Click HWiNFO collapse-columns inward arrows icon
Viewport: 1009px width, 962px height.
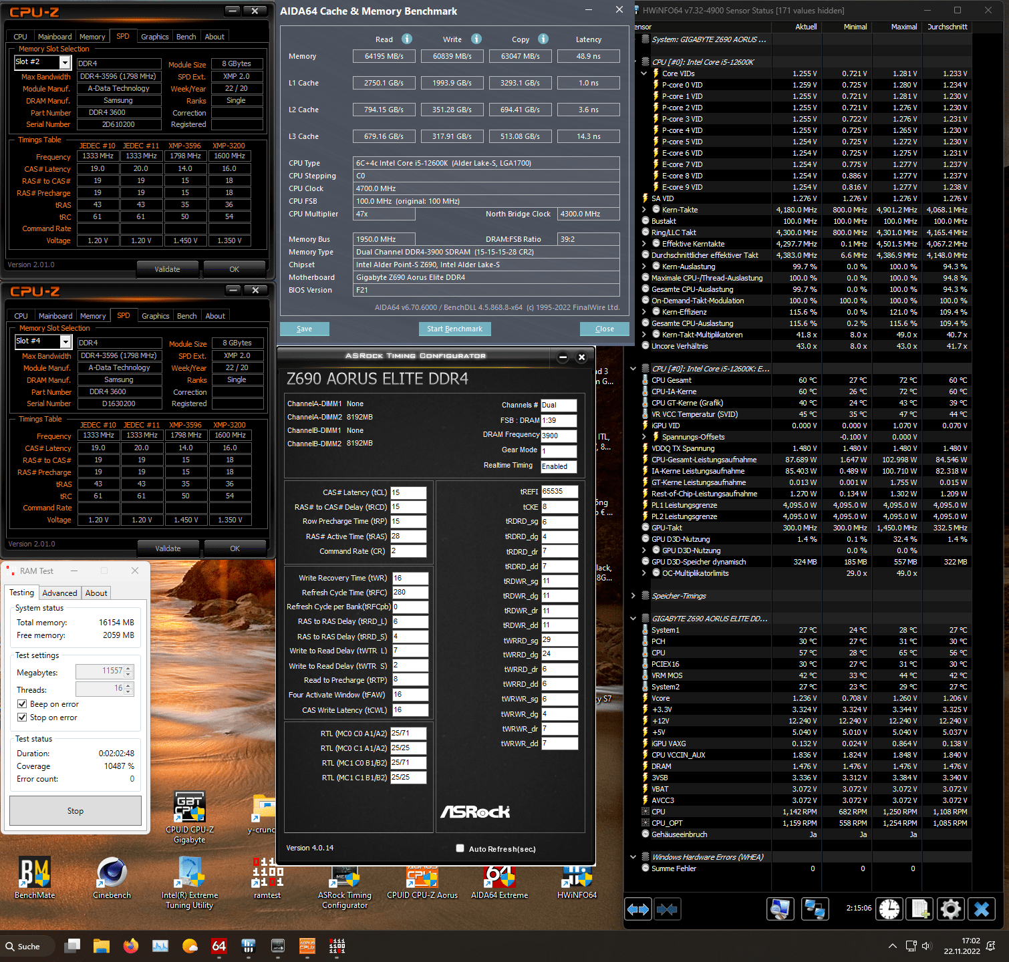(666, 909)
